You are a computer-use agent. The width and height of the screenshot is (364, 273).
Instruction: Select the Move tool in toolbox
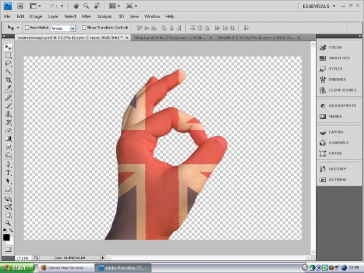8,47
